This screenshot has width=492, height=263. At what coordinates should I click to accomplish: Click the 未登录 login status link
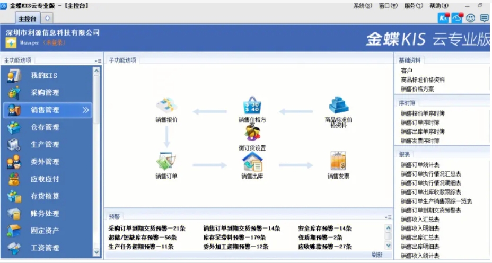pyautogui.click(x=55, y=42)
